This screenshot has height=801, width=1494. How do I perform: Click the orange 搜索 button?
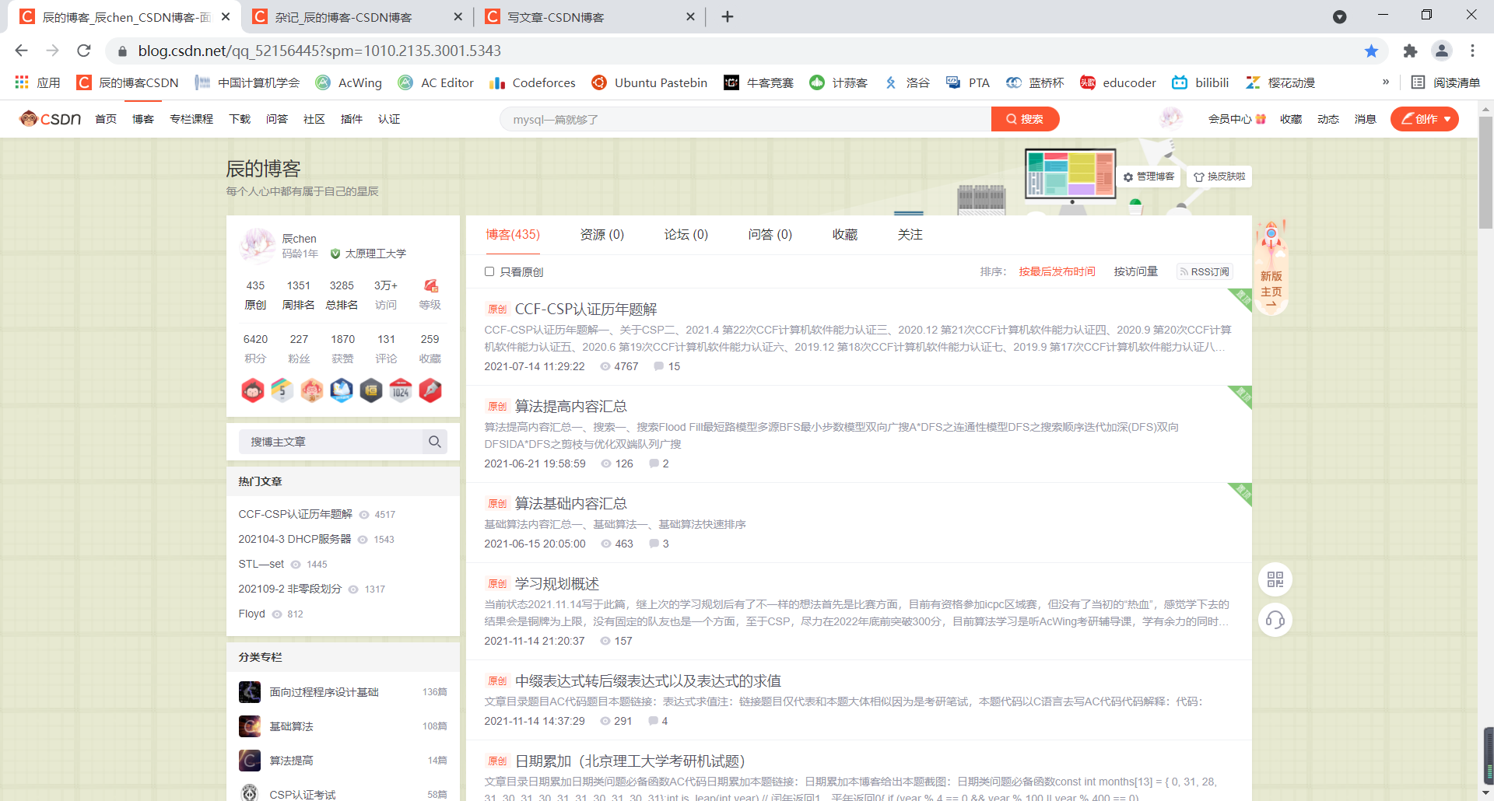click(1025, 119)
